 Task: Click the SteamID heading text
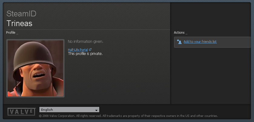(x=21, y=14)
